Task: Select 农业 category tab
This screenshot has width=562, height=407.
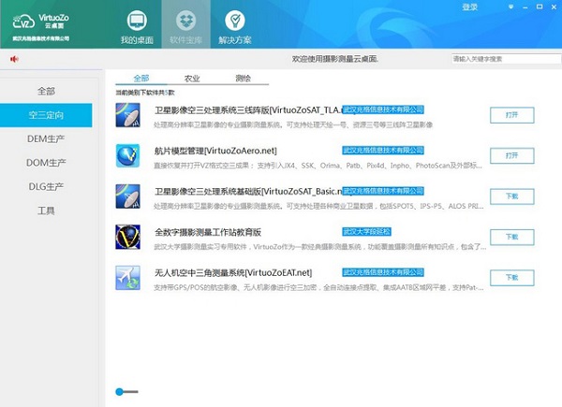Action: point(192,79)
